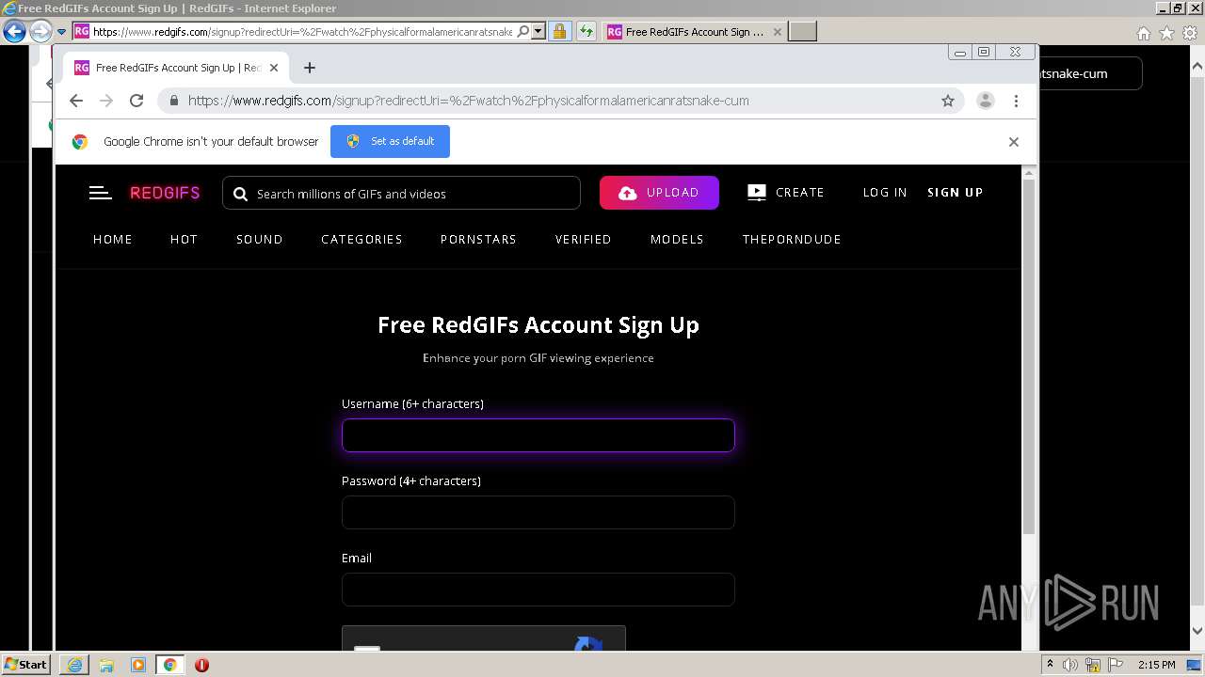
Task: Click the CREATE link
Action: click(786, 193)
